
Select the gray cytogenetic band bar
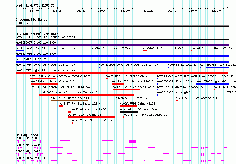coord(122,26)
